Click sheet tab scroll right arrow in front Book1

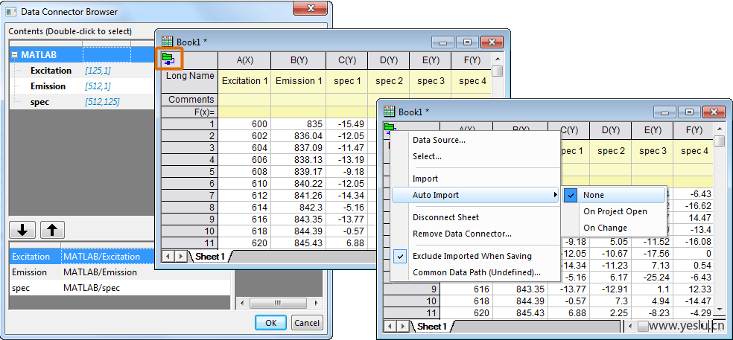coord(402,326)
